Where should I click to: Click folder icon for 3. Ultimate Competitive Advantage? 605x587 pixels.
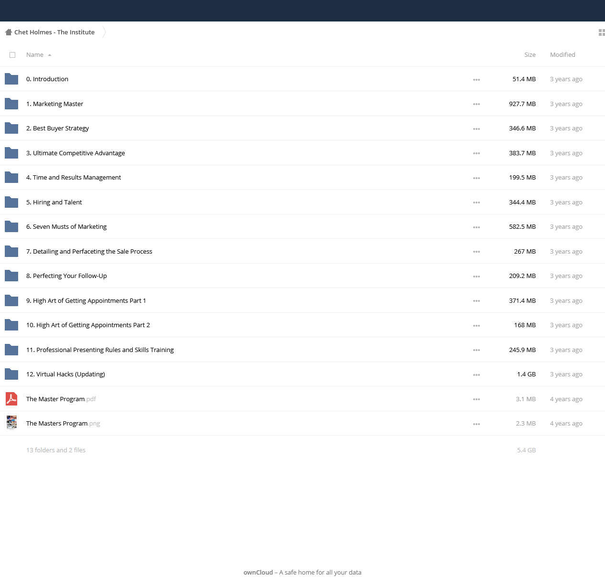[11, 153]
